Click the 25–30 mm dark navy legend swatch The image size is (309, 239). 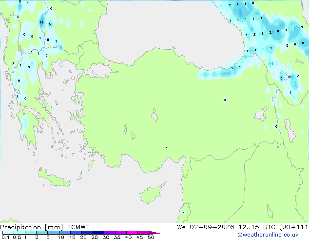pyautogui.click(x=98, y=233)
